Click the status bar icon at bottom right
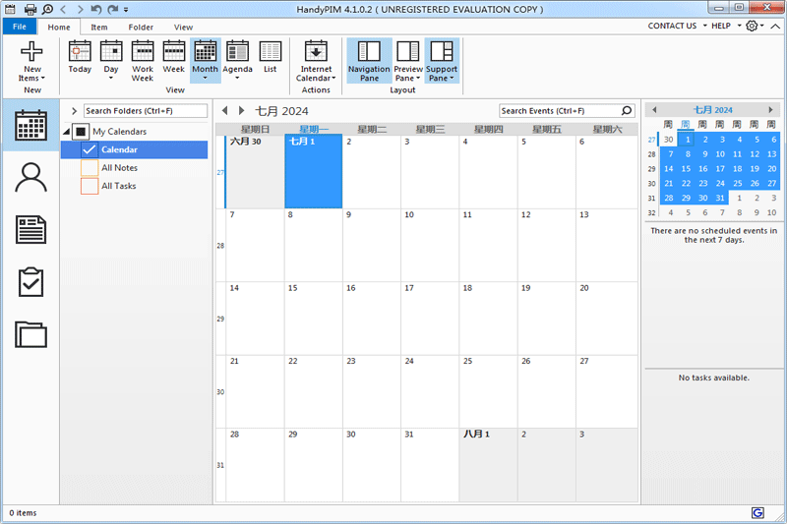Image resolution: width=787 pixels, height=524 pixels. tap(757, 512)
